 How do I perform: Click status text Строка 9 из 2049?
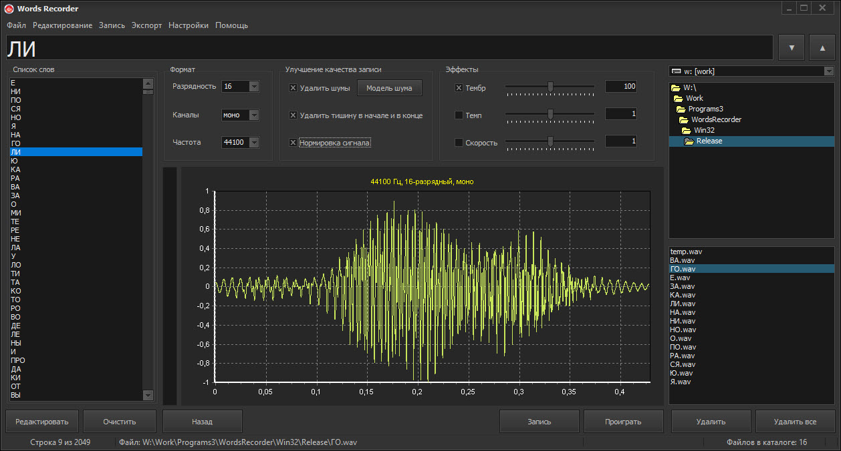pos(60,442)
